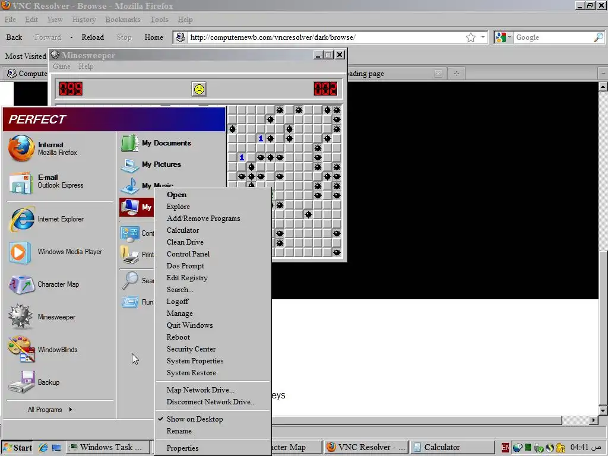Screen dimensions: 608x456
Task: Open My Pictures folder icon
Action: click(x=129, y=165)
